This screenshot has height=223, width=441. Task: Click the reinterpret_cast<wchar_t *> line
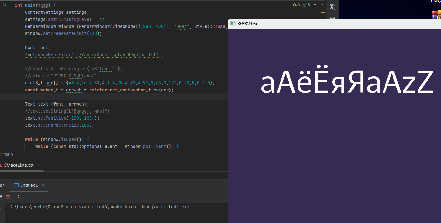[x=99, y=90]
